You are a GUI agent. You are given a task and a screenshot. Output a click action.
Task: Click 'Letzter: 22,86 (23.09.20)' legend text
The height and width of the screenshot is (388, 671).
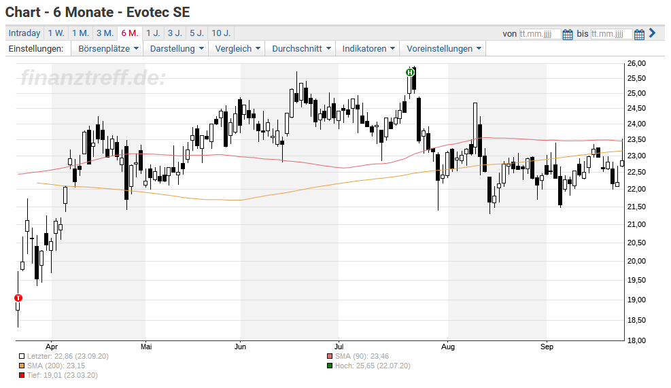point(67,356)
